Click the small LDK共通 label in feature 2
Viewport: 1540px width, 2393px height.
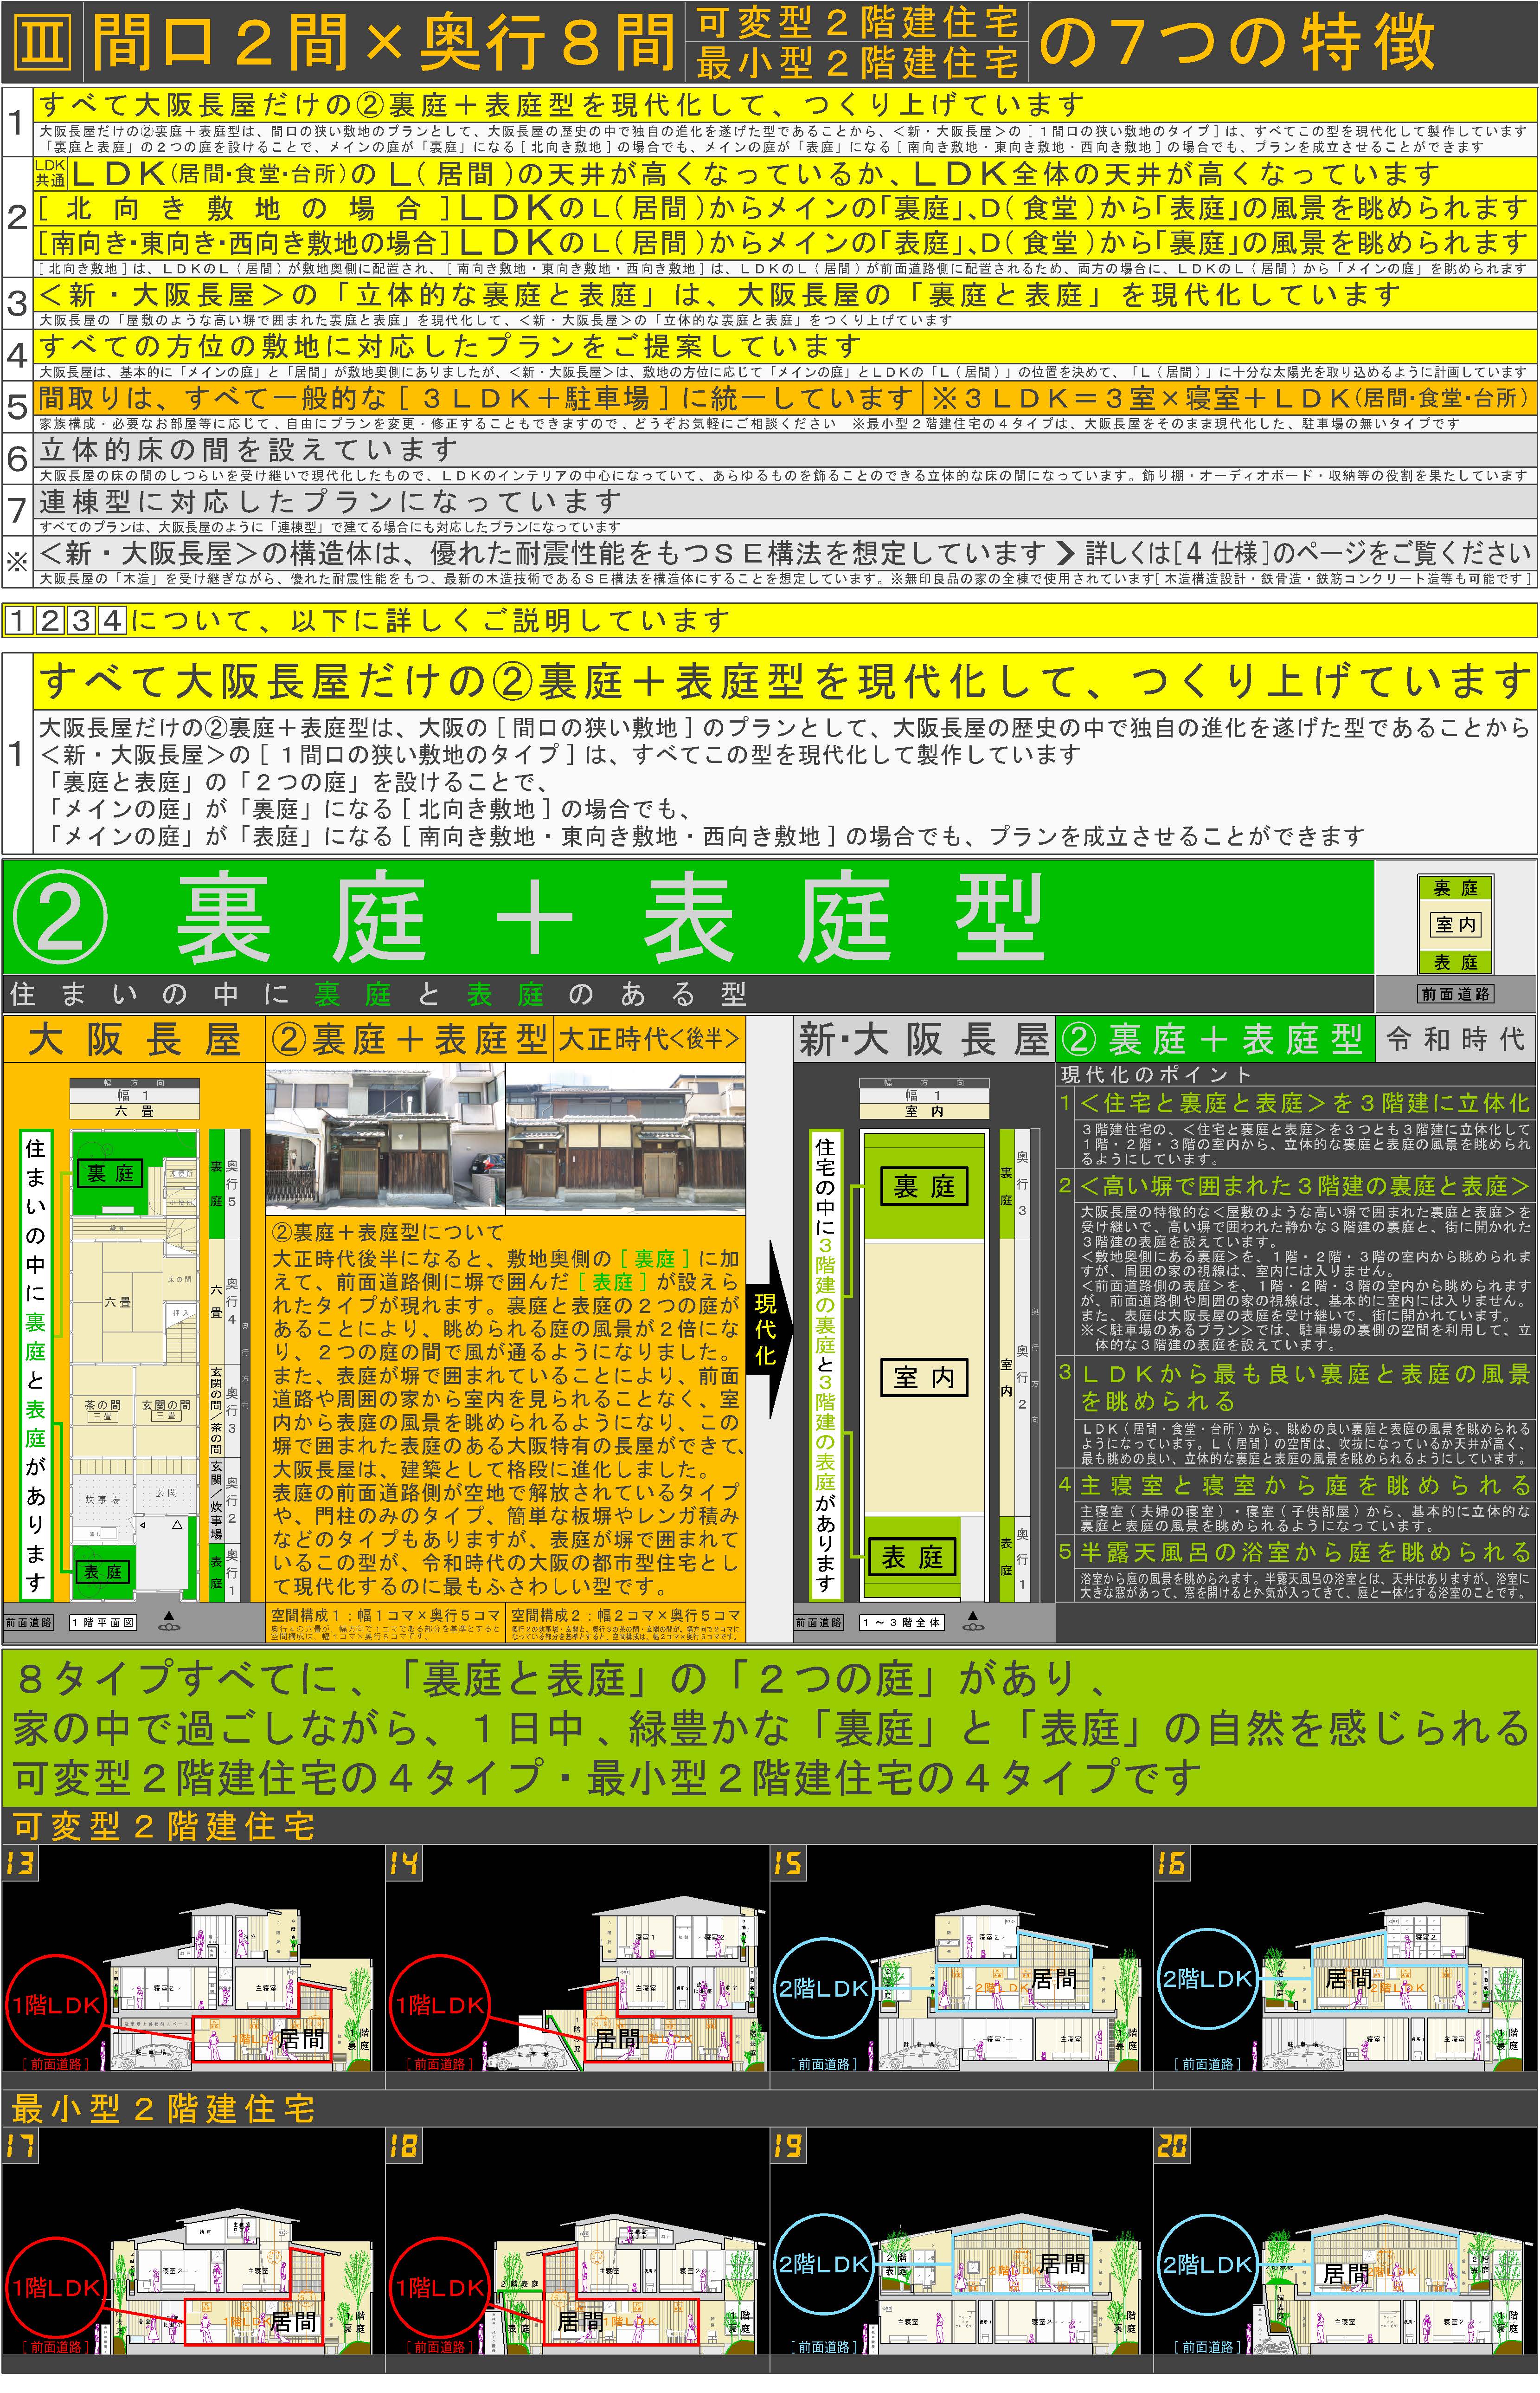click(x=50, y=173)
